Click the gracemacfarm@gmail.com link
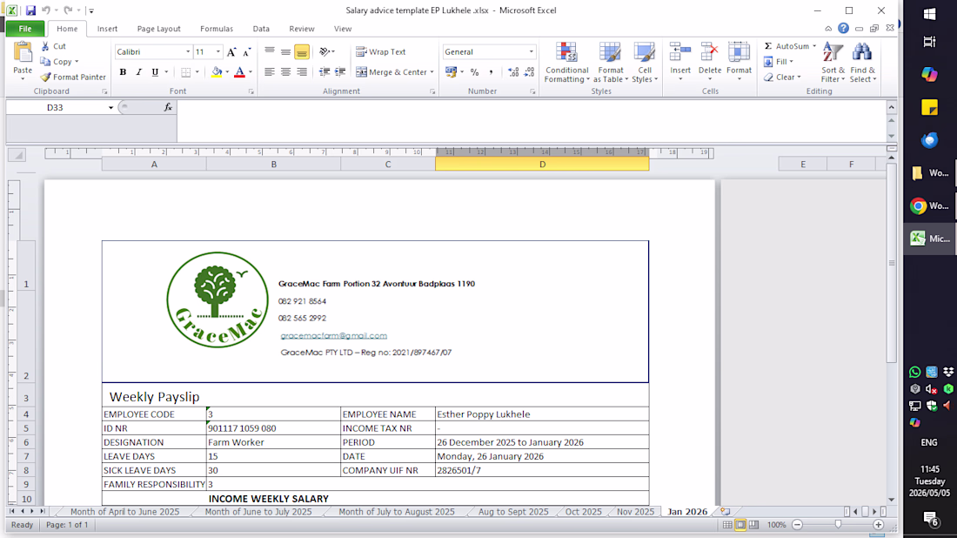Screen dimensions: 957x538 point(334,335)
